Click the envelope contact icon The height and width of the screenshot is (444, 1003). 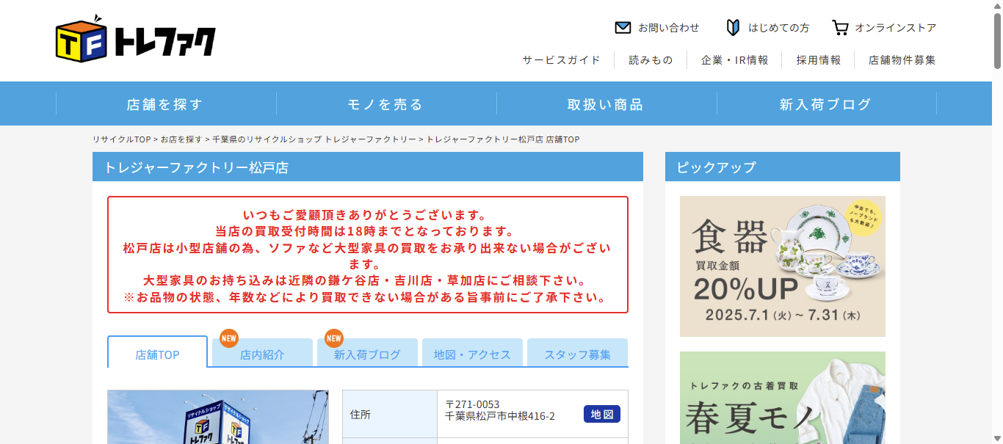pyautogui.click(x=623, y=28)
